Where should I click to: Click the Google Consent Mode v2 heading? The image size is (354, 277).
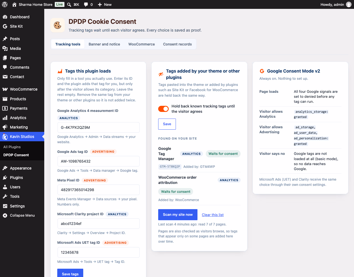(x=293, y=71)
